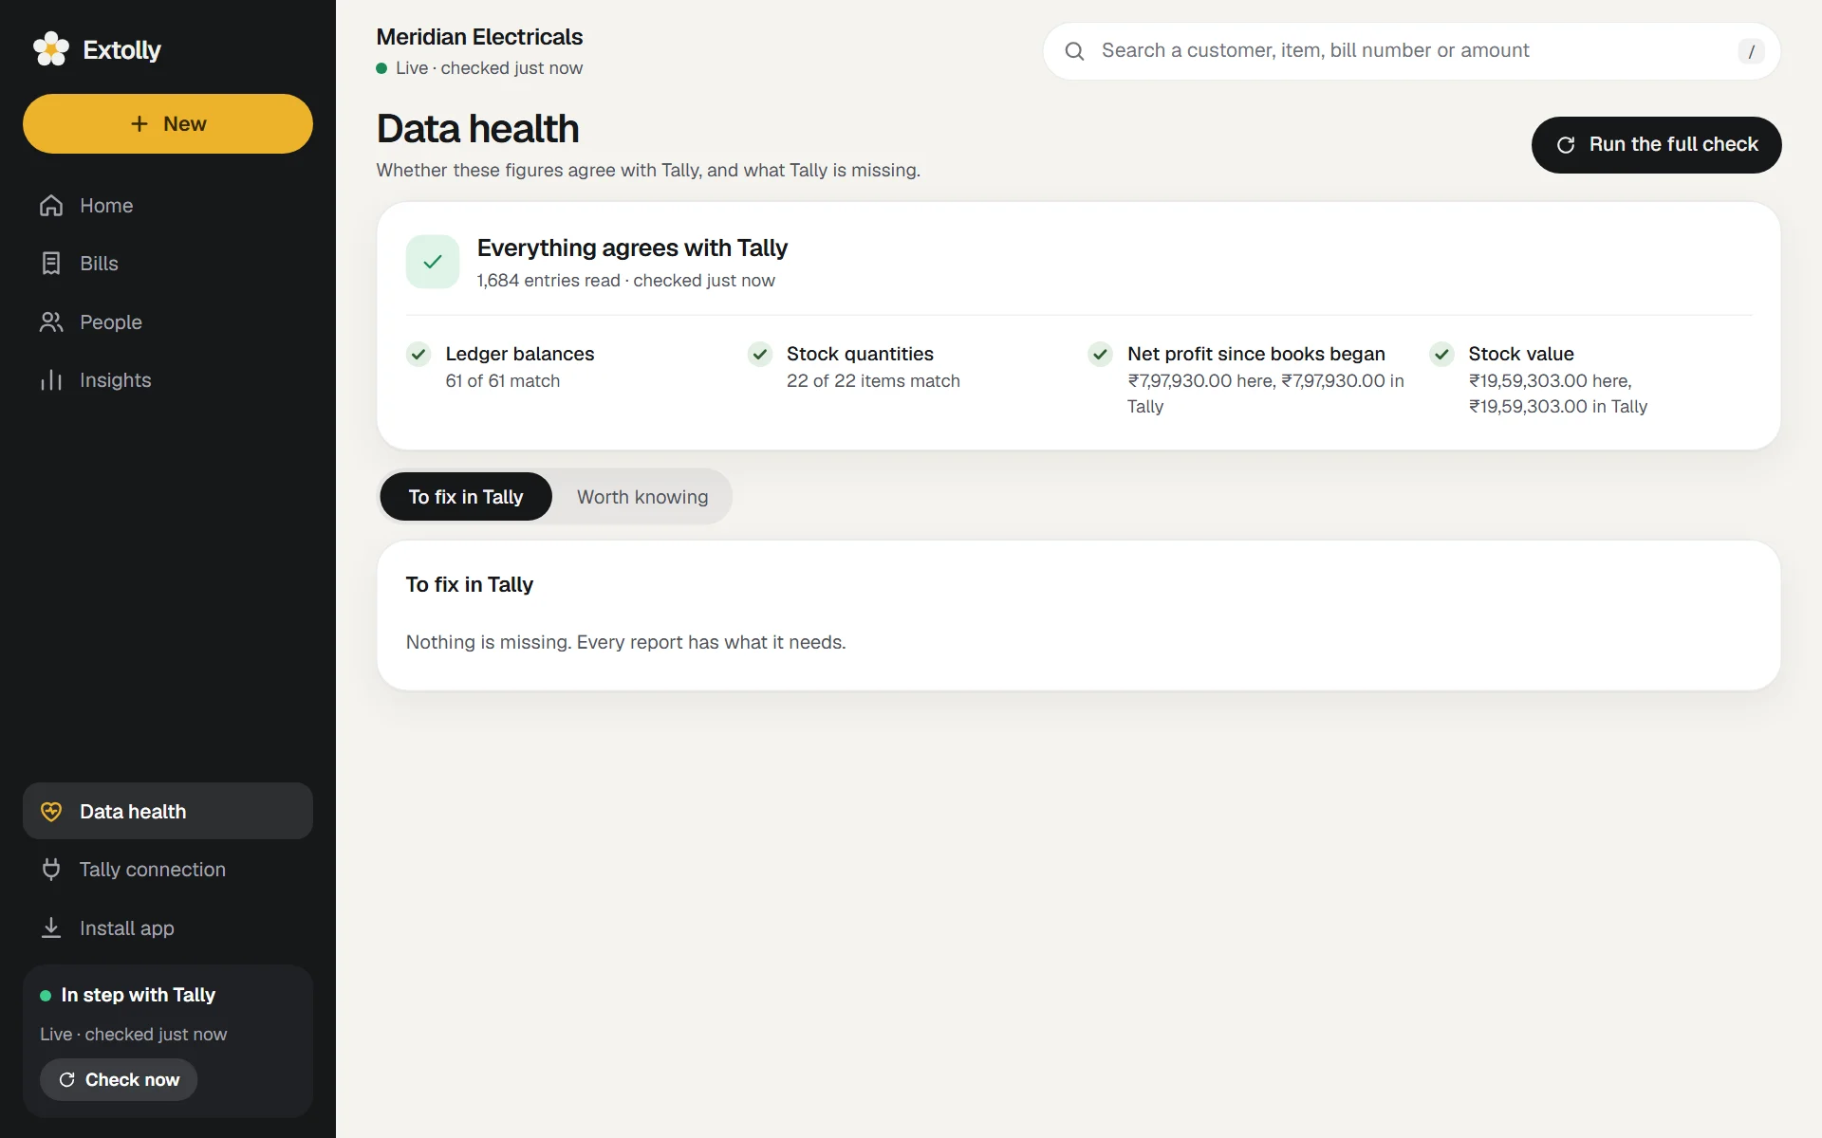The height and width of the screenshot is (1138, 1822).
Task: Click the '22 of 22 items match' text
Action: (873, 381)
